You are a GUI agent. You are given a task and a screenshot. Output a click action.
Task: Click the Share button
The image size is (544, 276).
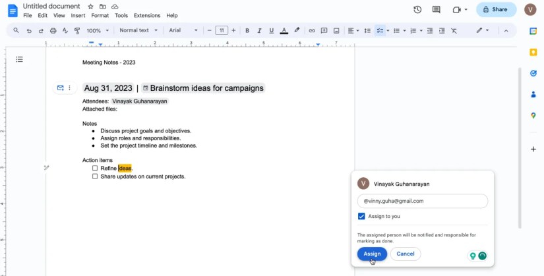[x=496, y=10]
